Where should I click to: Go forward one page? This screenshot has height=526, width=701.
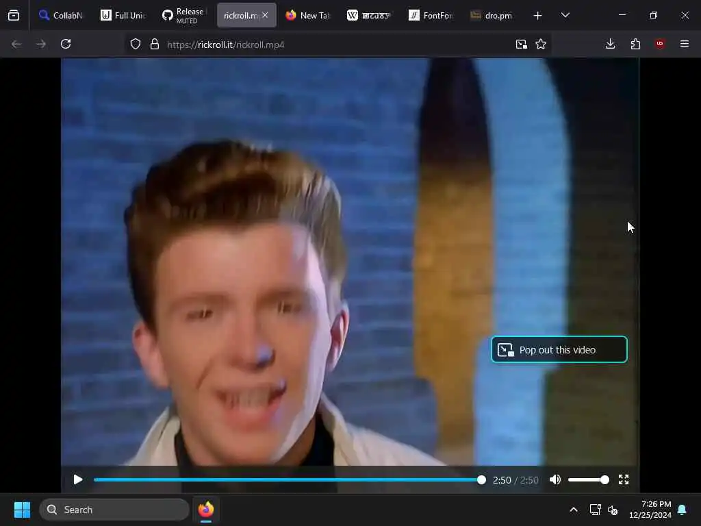pos(41,44)
